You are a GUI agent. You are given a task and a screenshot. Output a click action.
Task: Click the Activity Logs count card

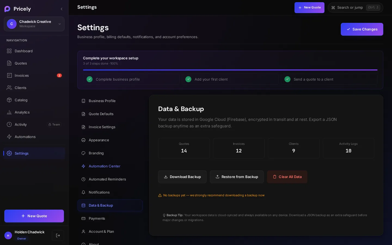(348, 148)
